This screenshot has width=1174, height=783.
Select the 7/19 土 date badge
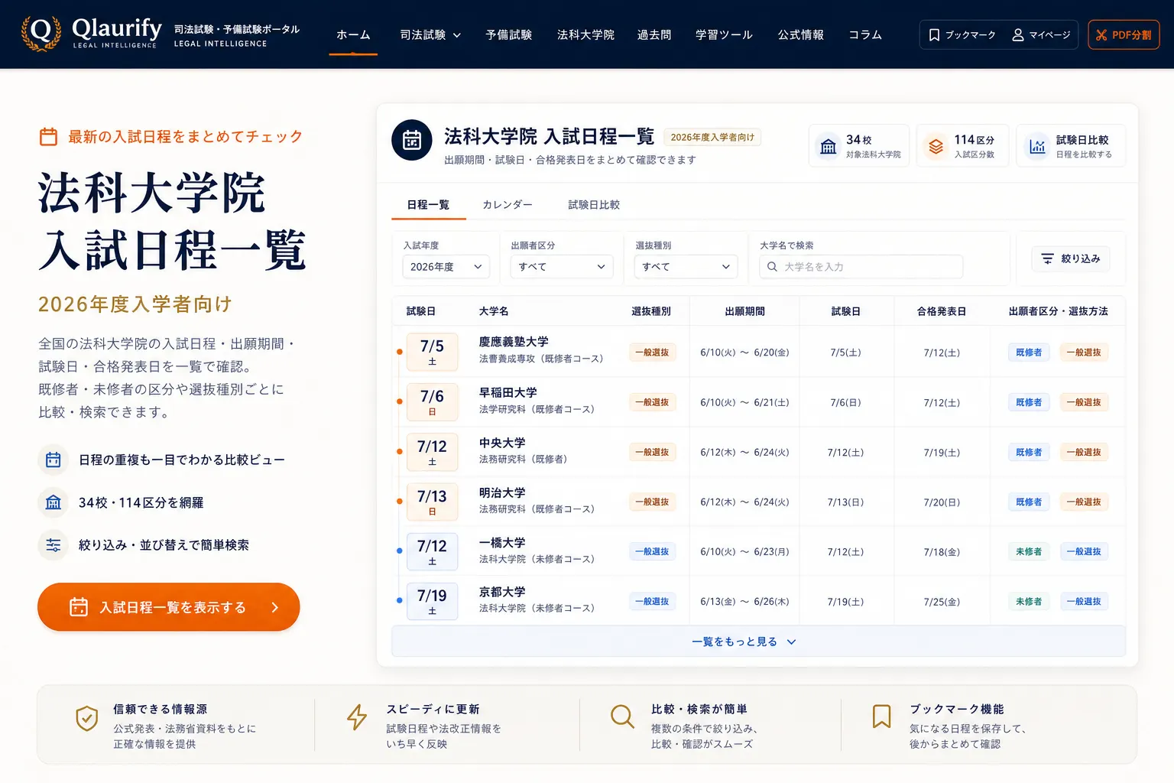coord(432,601)
